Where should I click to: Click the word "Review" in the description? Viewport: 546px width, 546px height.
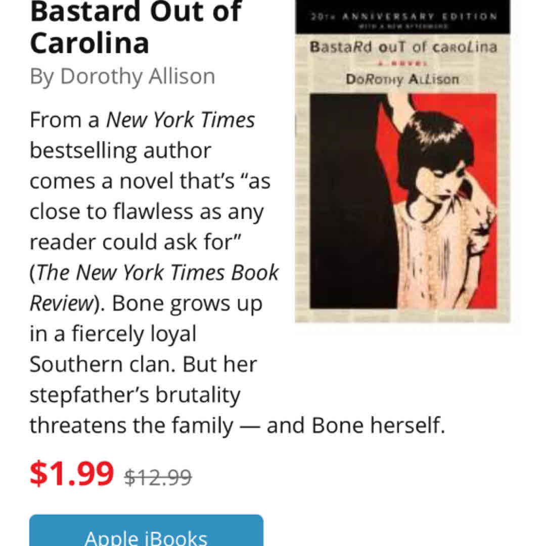click(60, 303)
